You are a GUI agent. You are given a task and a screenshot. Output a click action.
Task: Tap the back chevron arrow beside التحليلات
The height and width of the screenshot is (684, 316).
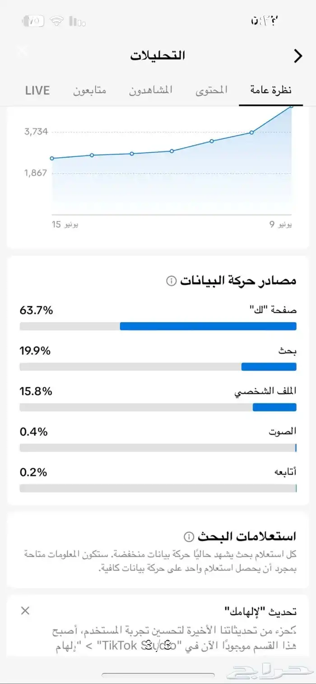click(x=297, y=56)
